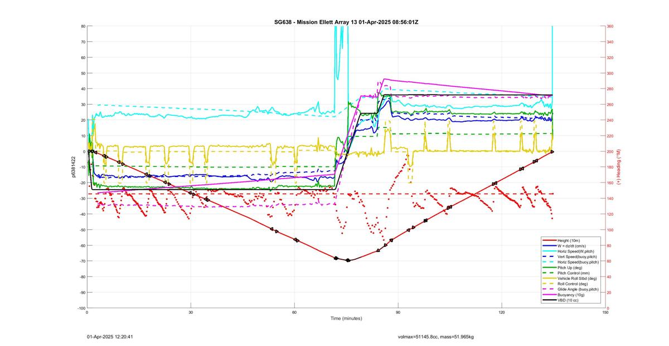Click the x-axis tick label "120"
Image resolution: width=669 pixels, height=346 pixels.
click(502, 313)
